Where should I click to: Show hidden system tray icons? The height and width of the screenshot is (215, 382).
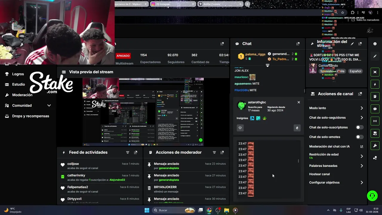[x=328, y=210]
